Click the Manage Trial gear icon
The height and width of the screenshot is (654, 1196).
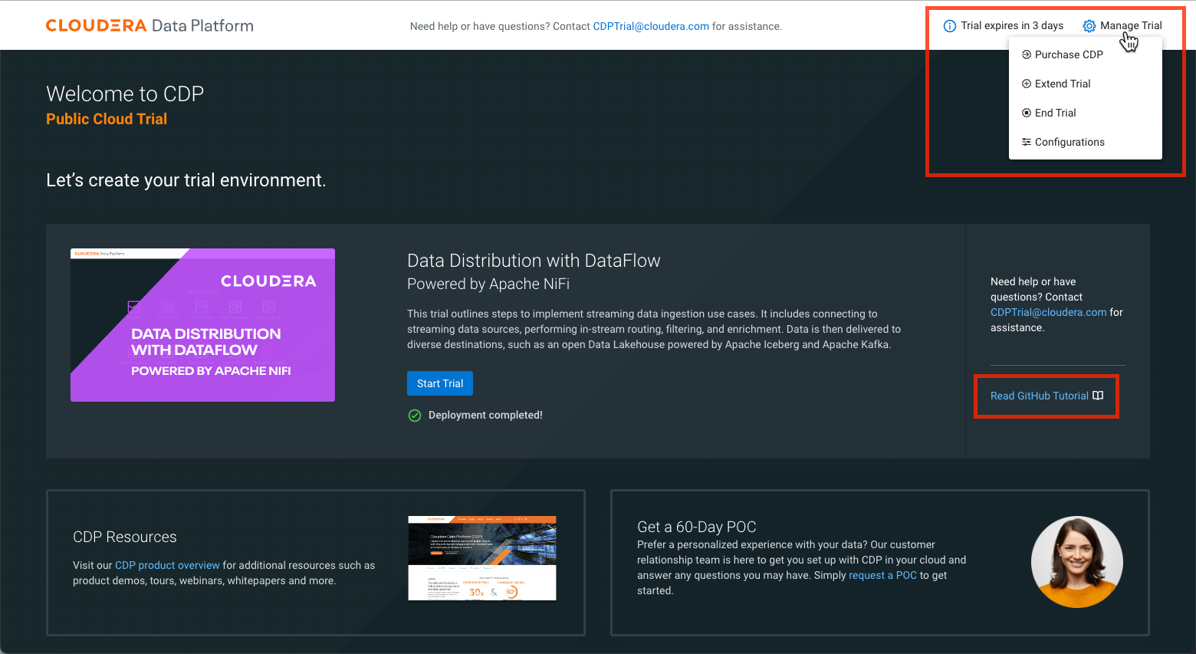point(1089,26)
